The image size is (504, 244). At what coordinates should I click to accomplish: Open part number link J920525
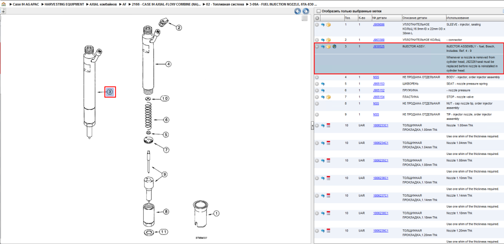379,47
